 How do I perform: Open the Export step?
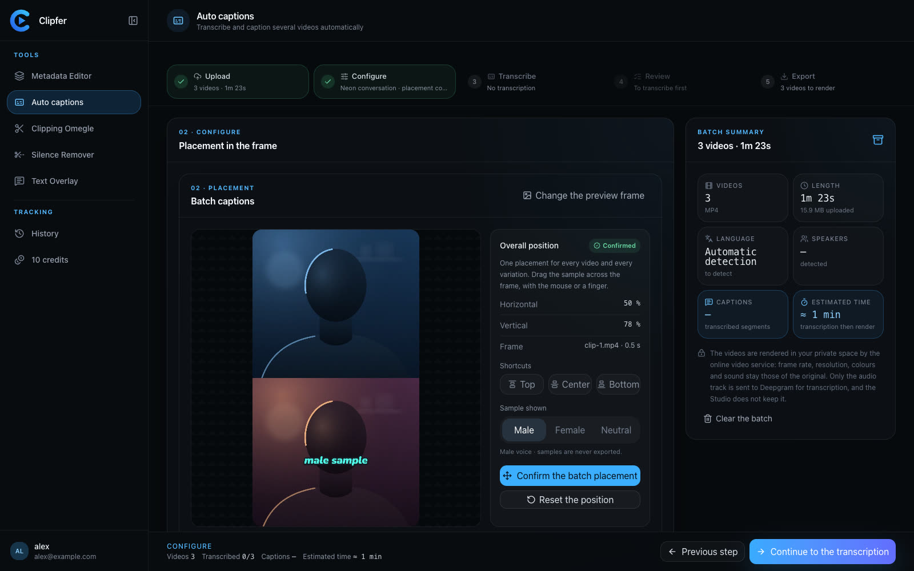825,82
